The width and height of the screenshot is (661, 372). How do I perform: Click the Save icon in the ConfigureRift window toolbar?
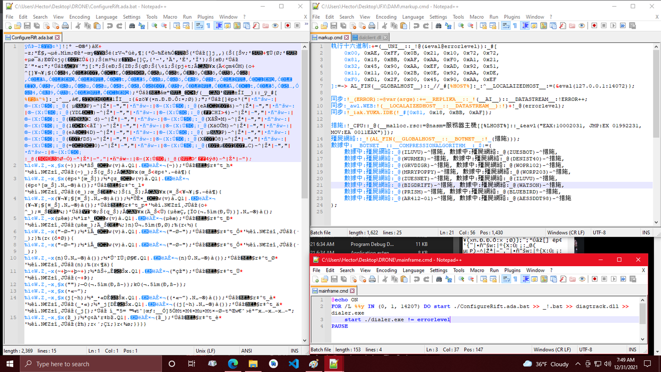point(27,25)
